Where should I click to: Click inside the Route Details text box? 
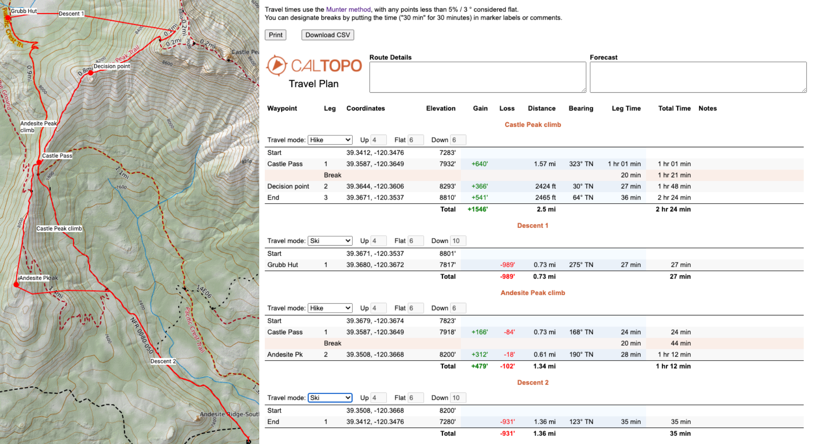[x=477, y=77]
